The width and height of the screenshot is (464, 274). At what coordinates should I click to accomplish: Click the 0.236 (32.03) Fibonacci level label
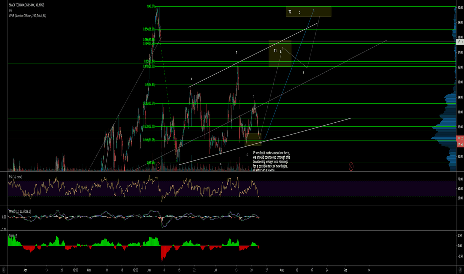point(149,126)
